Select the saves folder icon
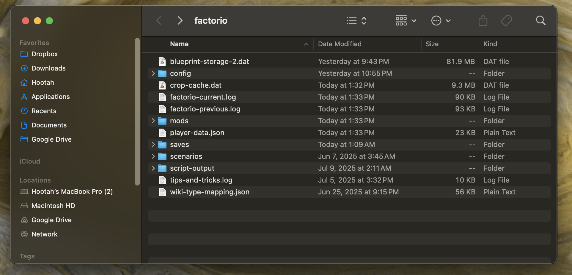Screen dimensions: 572x275 (x=162, y=144)
